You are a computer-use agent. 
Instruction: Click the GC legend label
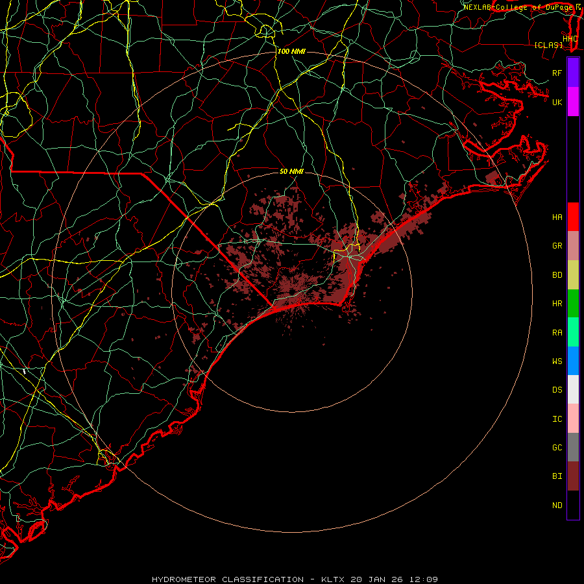(557, 447)
